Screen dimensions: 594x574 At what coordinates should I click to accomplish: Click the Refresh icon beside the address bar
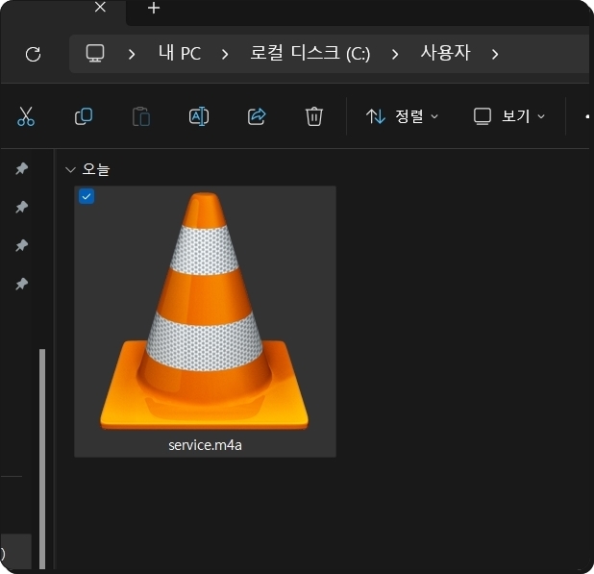click(33, 54)
